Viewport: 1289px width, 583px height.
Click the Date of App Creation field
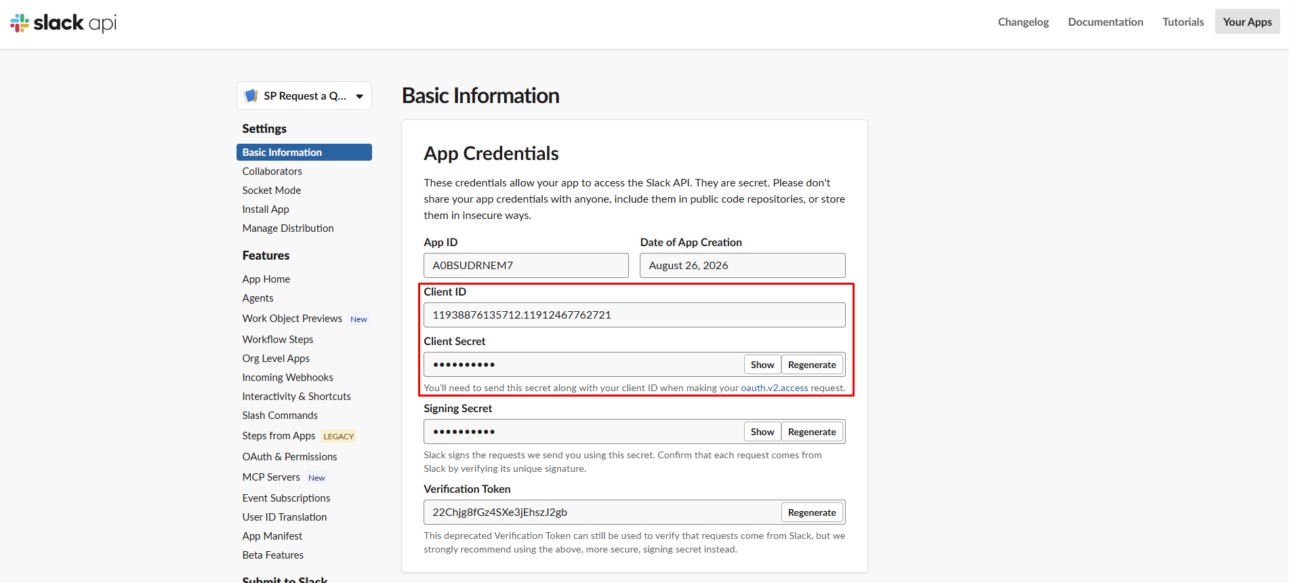(x=742, y=266)
